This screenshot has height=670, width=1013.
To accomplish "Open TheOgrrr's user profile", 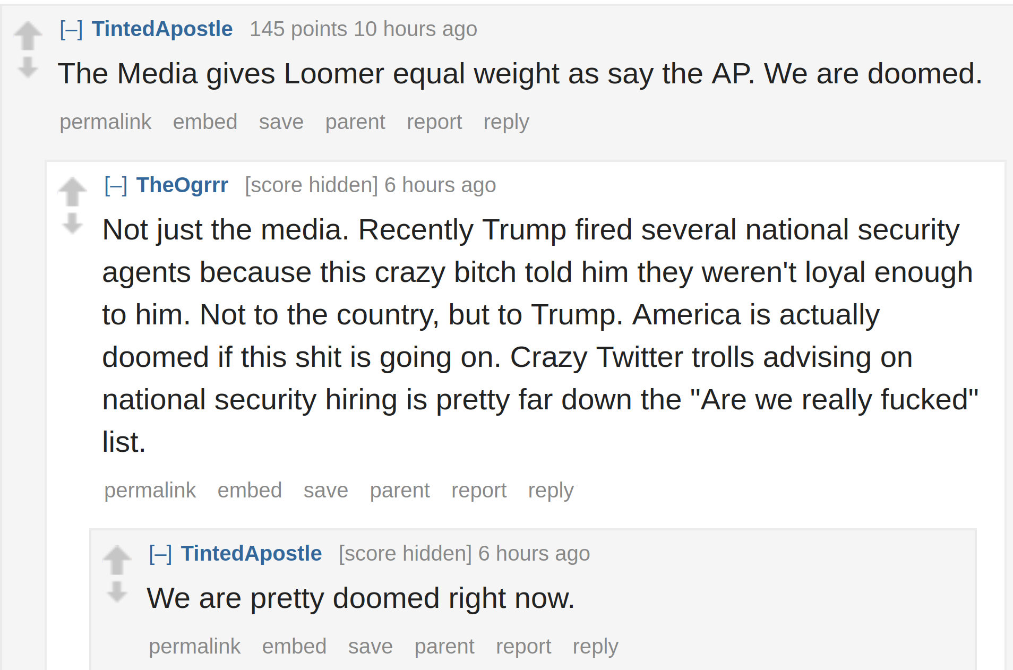I will (x=182, y=185).
